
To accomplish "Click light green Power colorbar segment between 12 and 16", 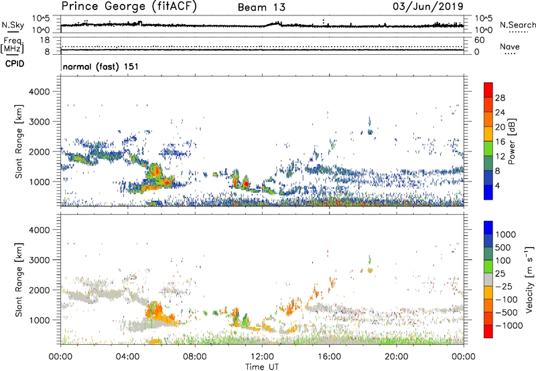I will tap(488, 149).
